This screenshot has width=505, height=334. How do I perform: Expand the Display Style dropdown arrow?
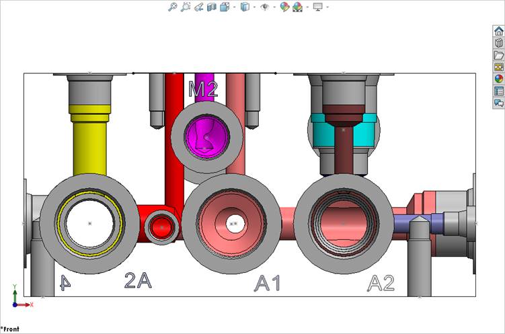coord(254,7)
